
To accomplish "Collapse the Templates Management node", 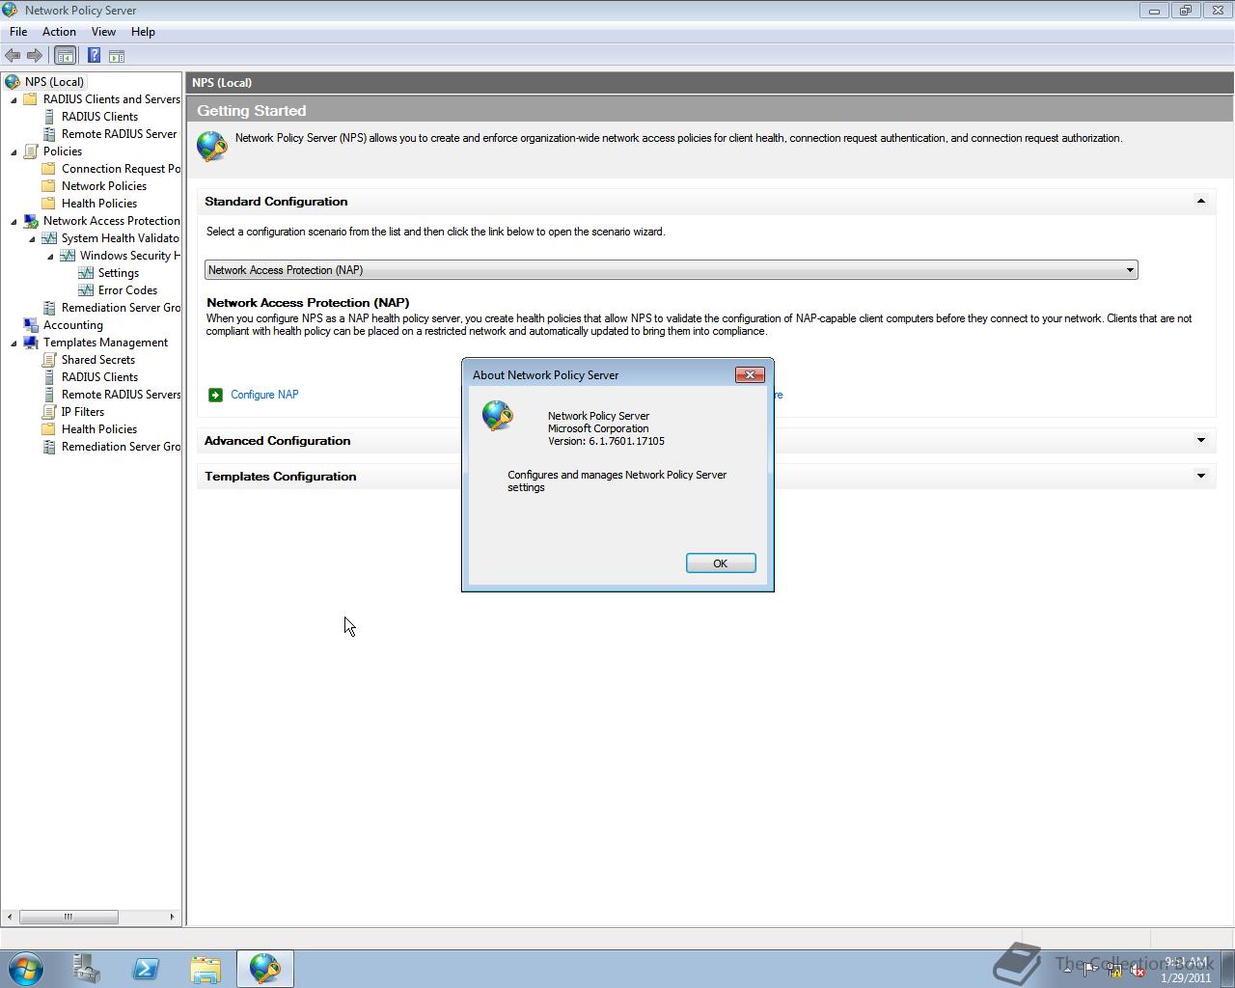I will click(x=14, y=343).
